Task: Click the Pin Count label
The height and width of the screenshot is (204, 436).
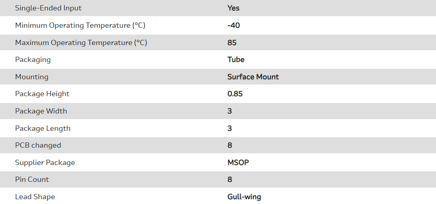Action: tap(32, 179)
